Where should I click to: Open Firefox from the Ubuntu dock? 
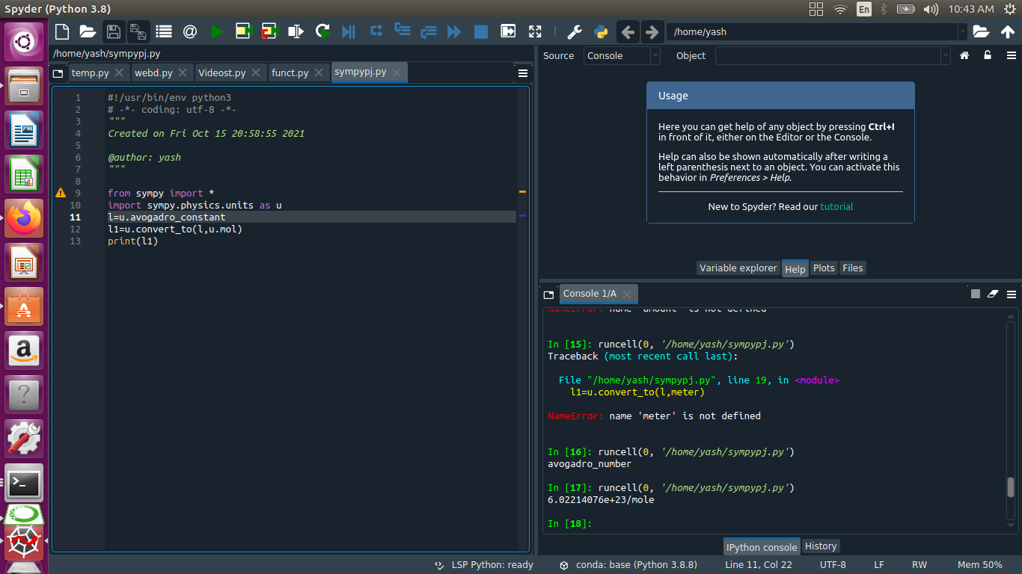[25, 217]
